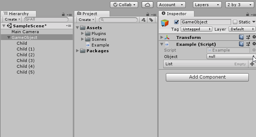Collapse the GameObject children arrow
The width and height of the screenshot is (256, 137).
coord(9,37)
